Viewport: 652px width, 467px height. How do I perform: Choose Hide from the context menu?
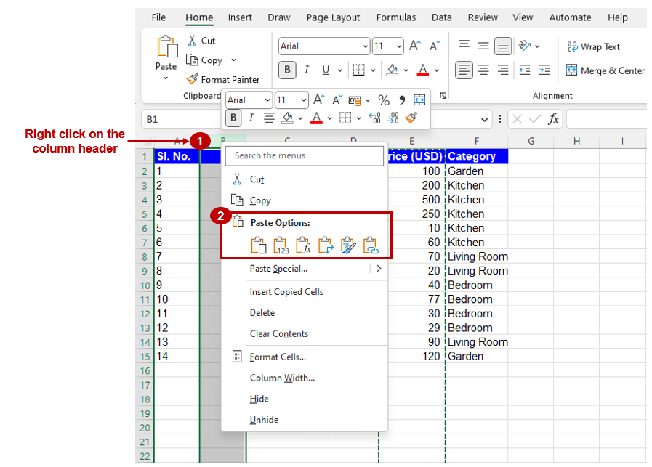coord(259,399)
